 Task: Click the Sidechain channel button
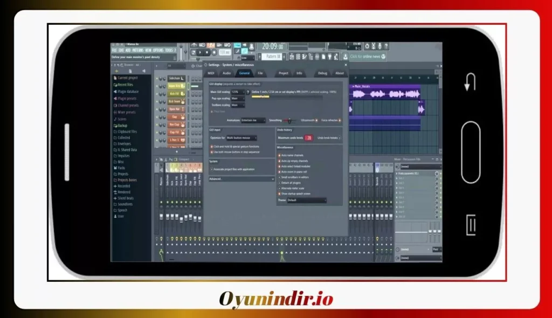pyautogui.click(x=176, y=78)
